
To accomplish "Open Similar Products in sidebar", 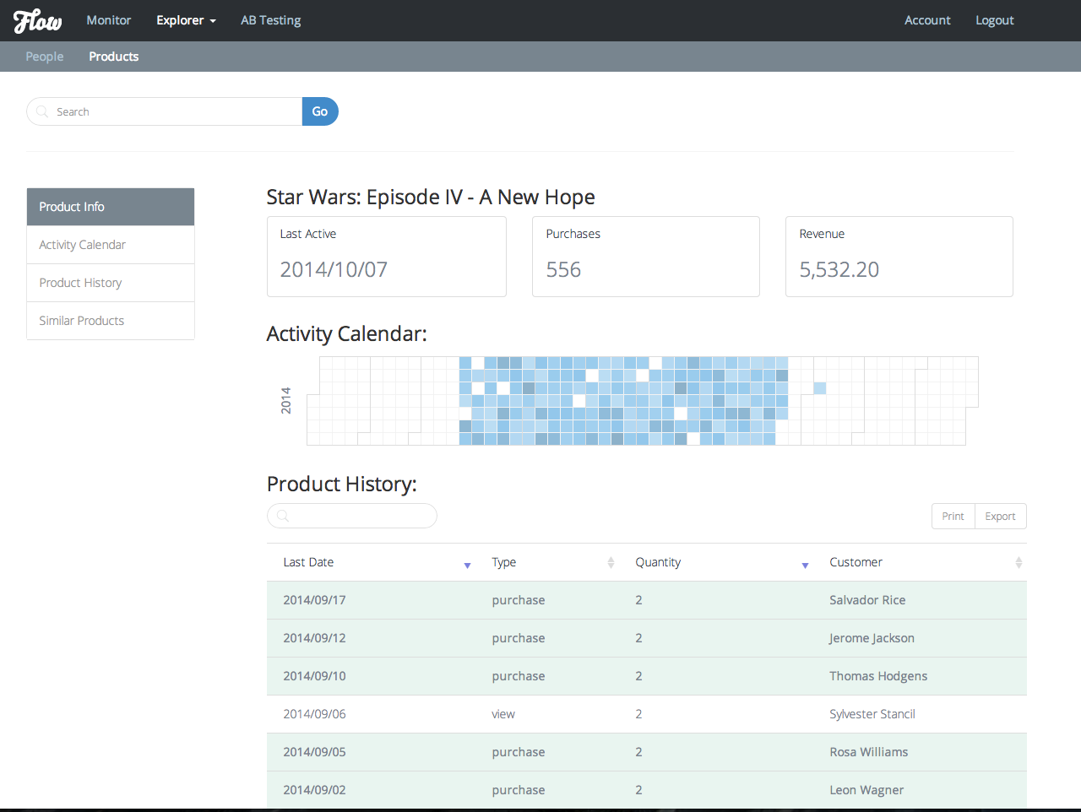I will click(111, 321).
